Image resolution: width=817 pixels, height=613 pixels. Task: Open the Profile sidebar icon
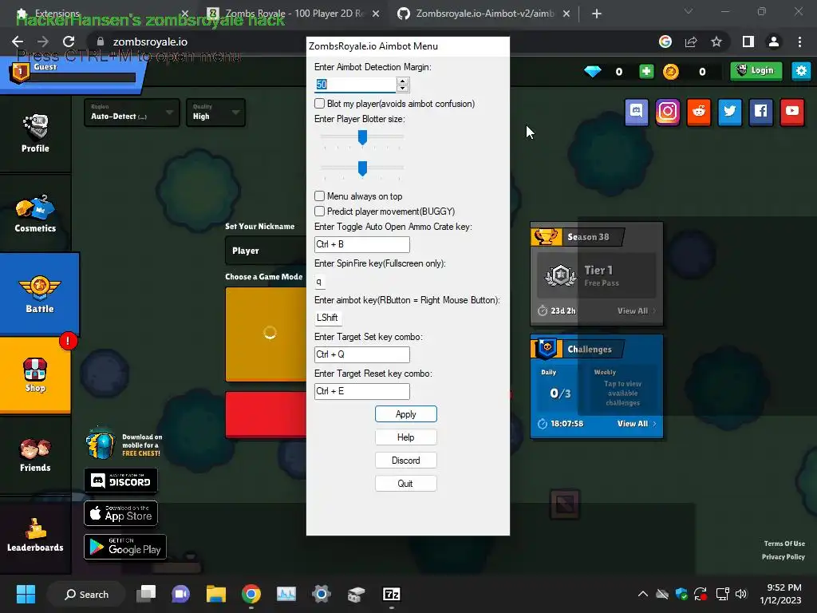point(35,133)
